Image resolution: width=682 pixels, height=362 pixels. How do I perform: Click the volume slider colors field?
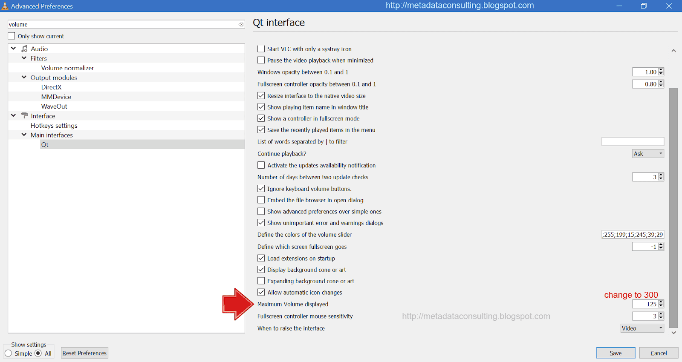[x=633, y=235]
